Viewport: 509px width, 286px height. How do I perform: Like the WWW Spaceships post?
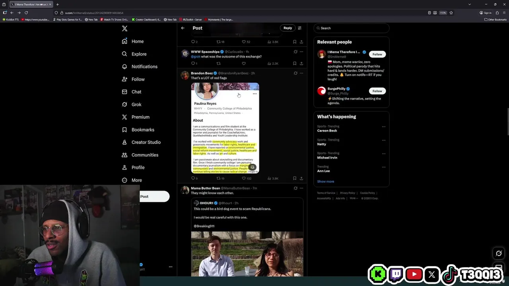click(x=244, y=64)
